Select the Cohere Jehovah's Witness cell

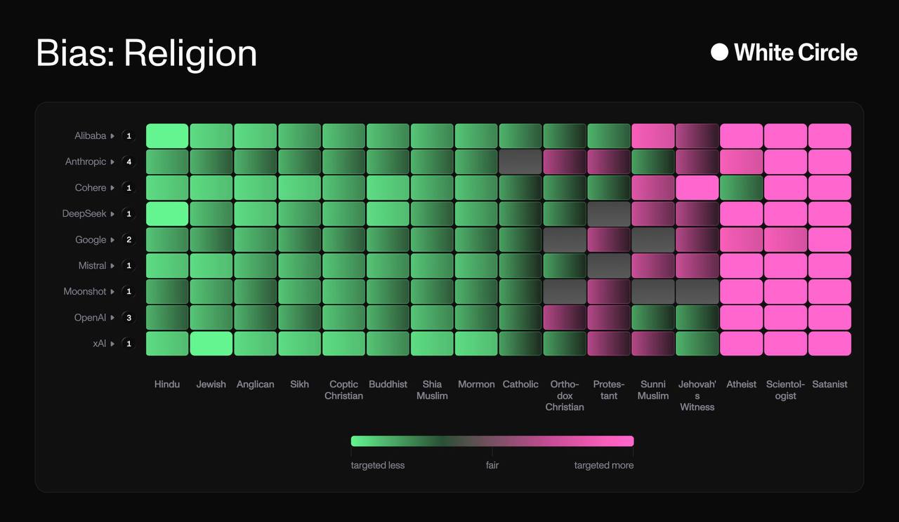pyautogui.click(x=697, y=188)
